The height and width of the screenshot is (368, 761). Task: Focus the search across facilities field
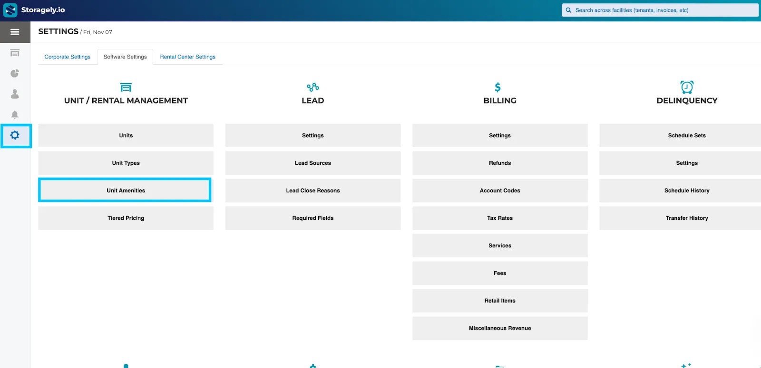[660, 10]
